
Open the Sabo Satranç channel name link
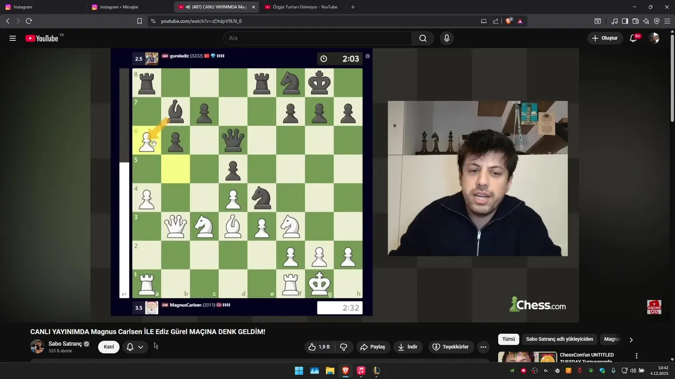pos(65,344)
